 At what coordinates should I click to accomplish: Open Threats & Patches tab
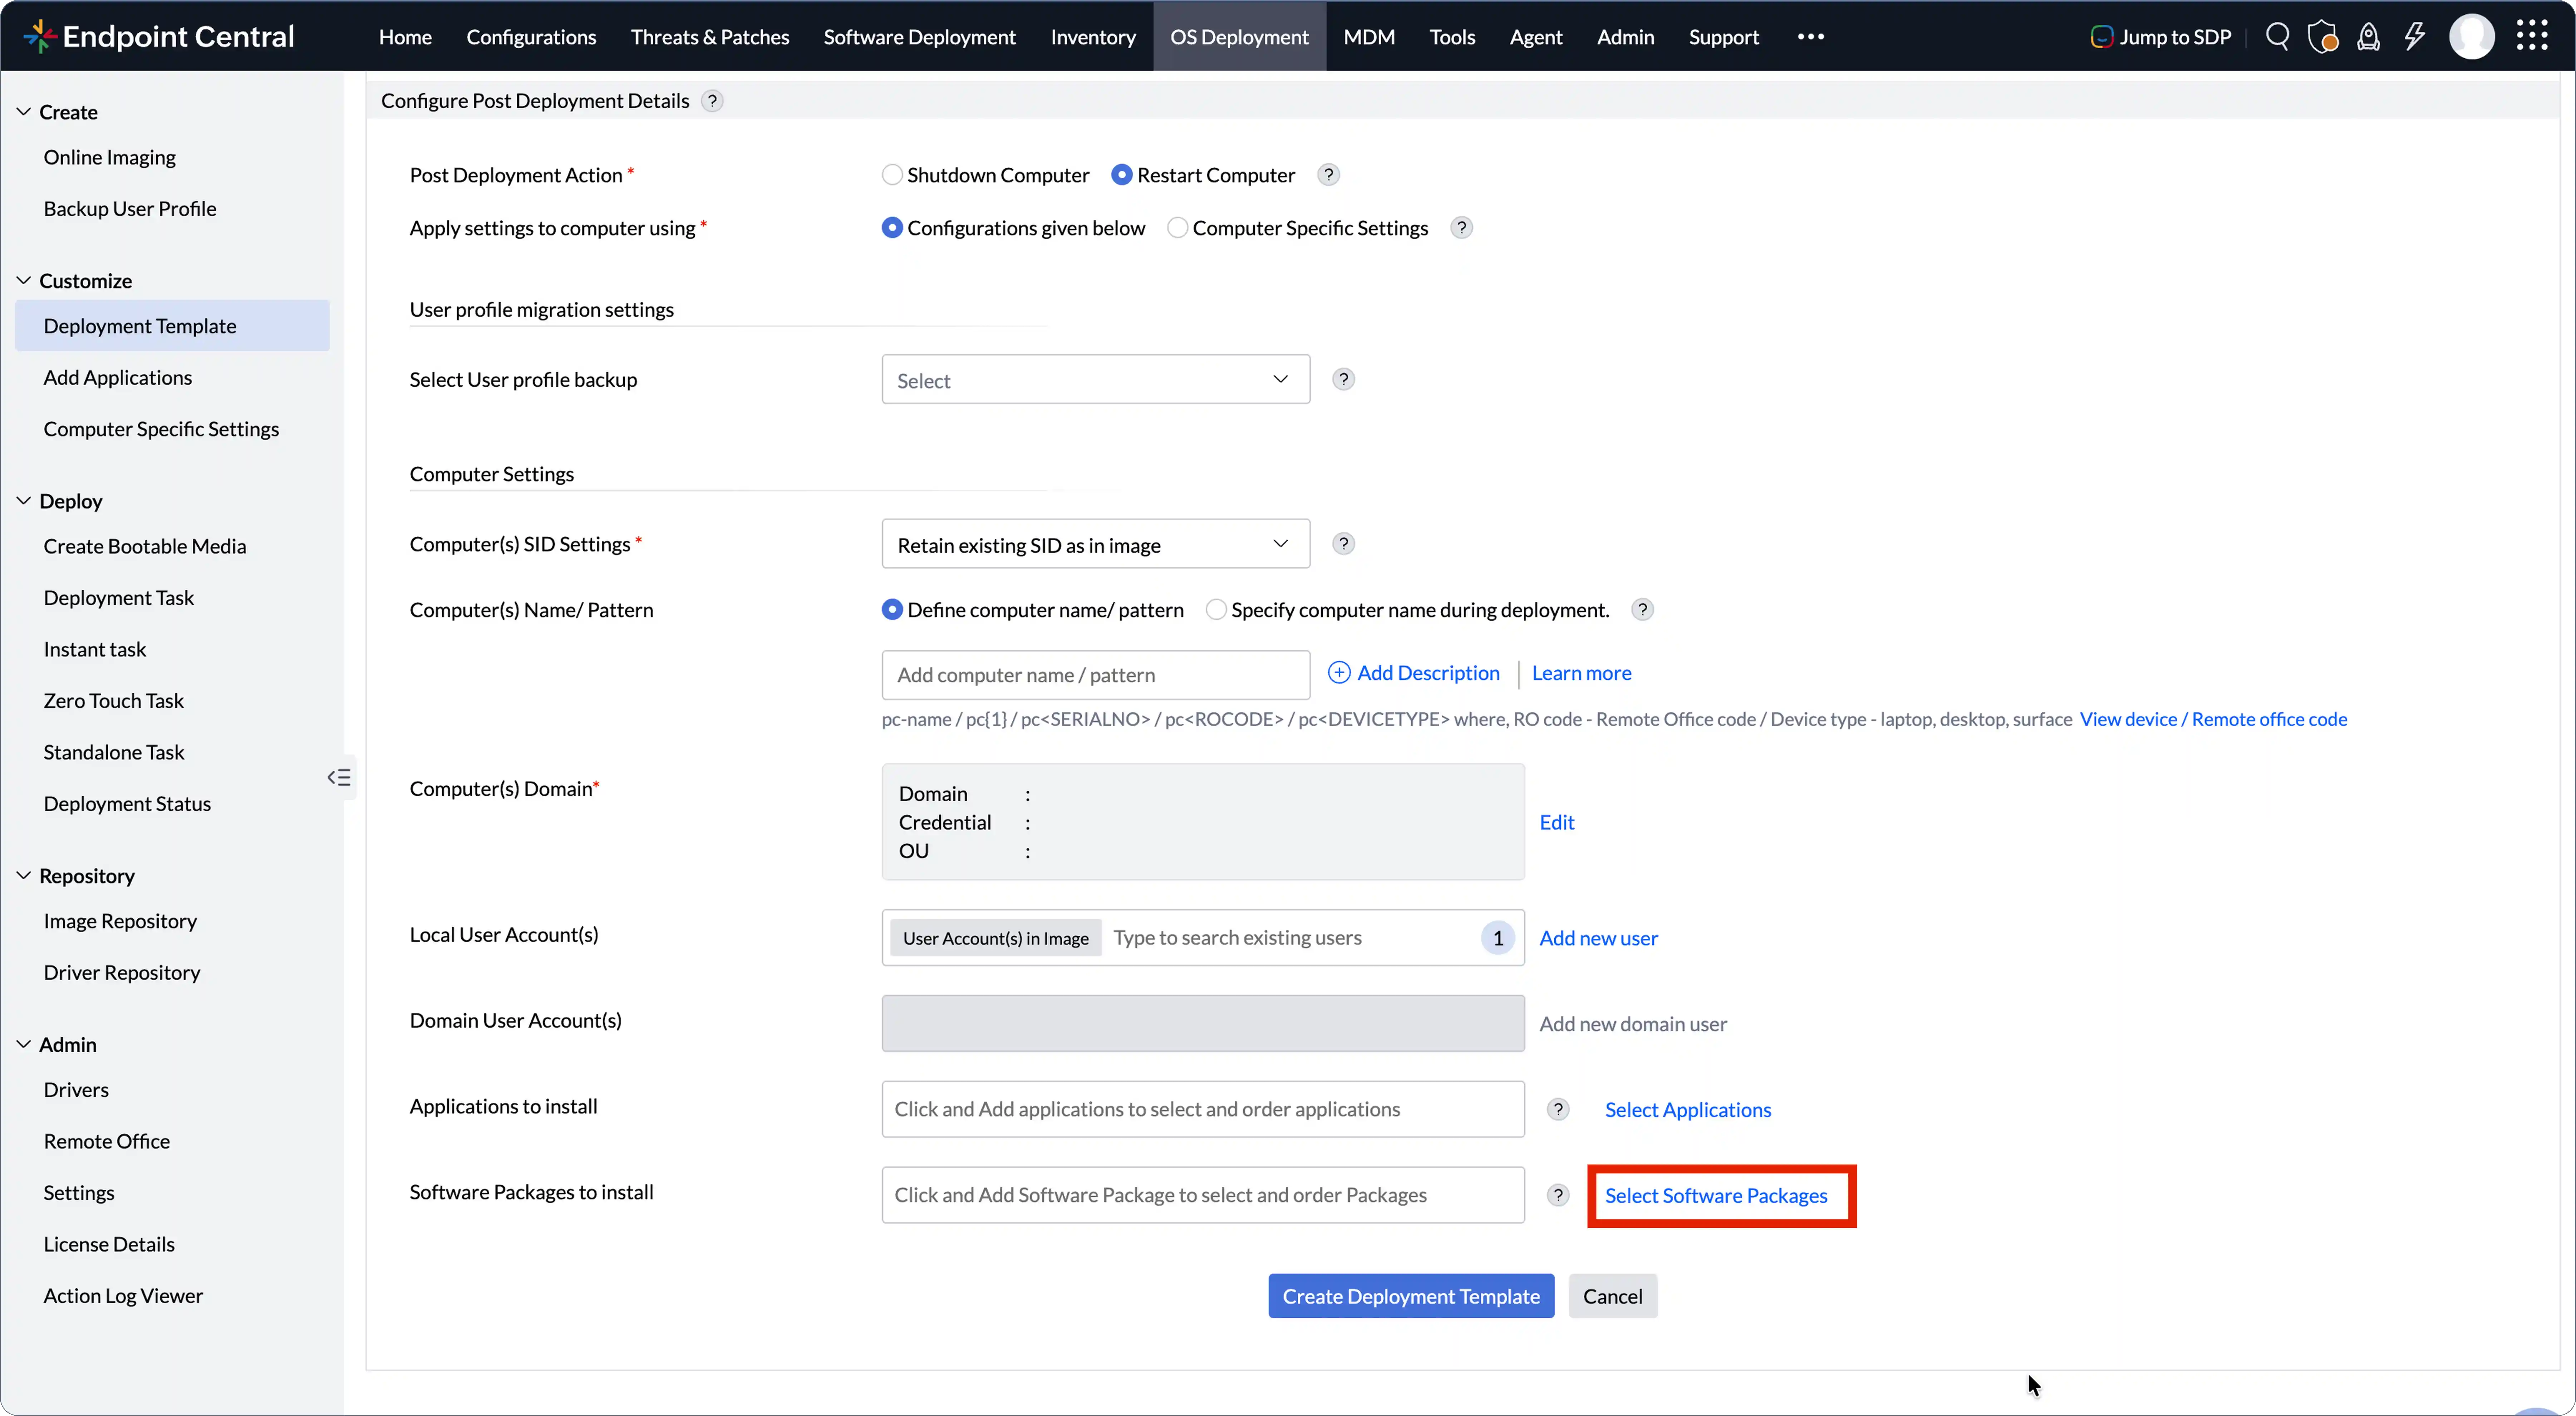click(x=710, y=37)
